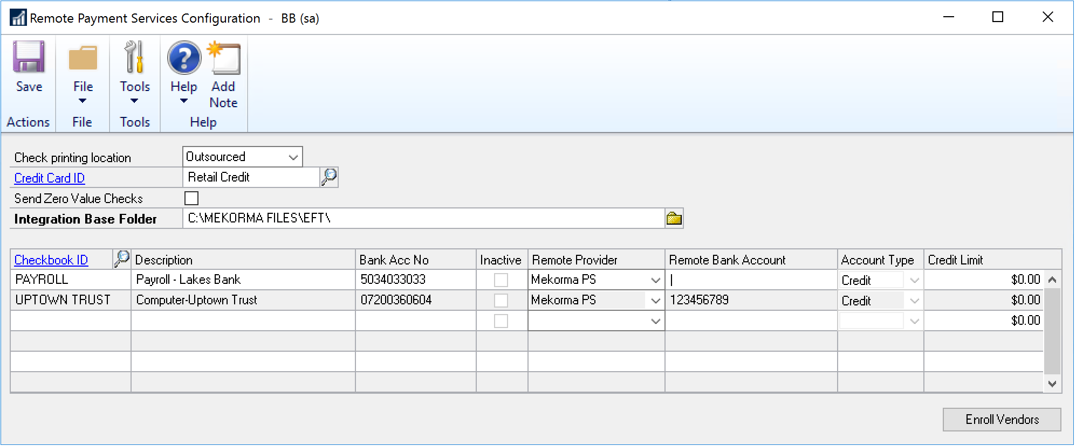Click Remote Bank Account field for PAYROLL
Image resolution: width=1076 pixels, height=446 pixels.
click(x=750, y=280)
